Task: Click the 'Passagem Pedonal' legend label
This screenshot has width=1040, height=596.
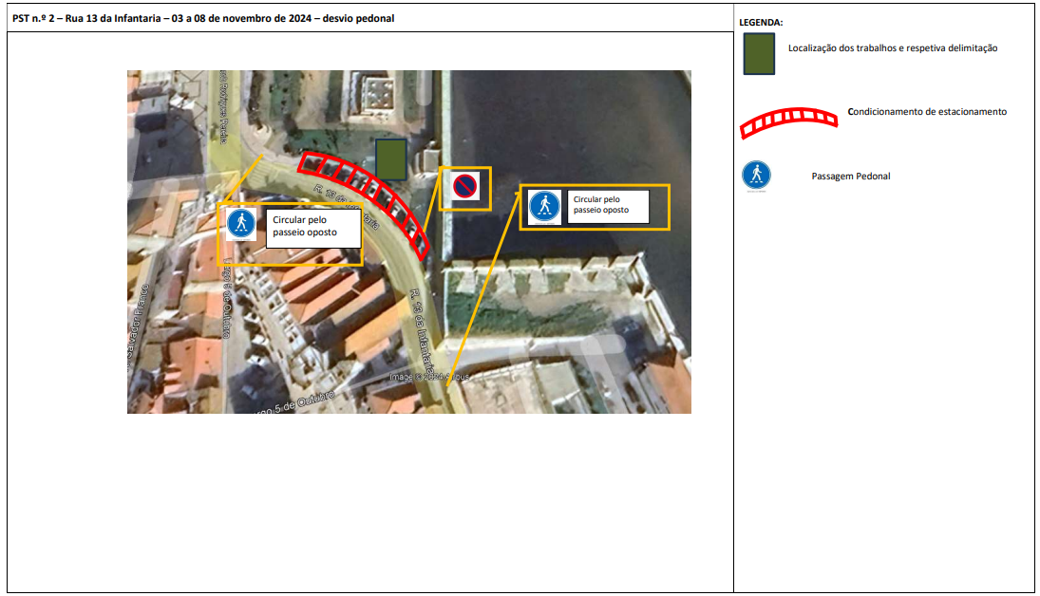Action: [851, 177]
